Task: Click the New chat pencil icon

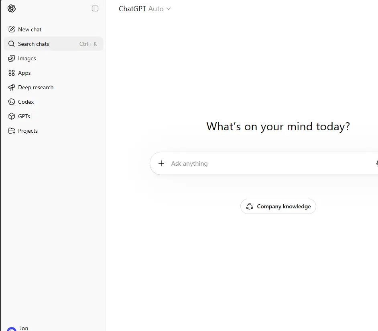Action: [x=12, y=29]
